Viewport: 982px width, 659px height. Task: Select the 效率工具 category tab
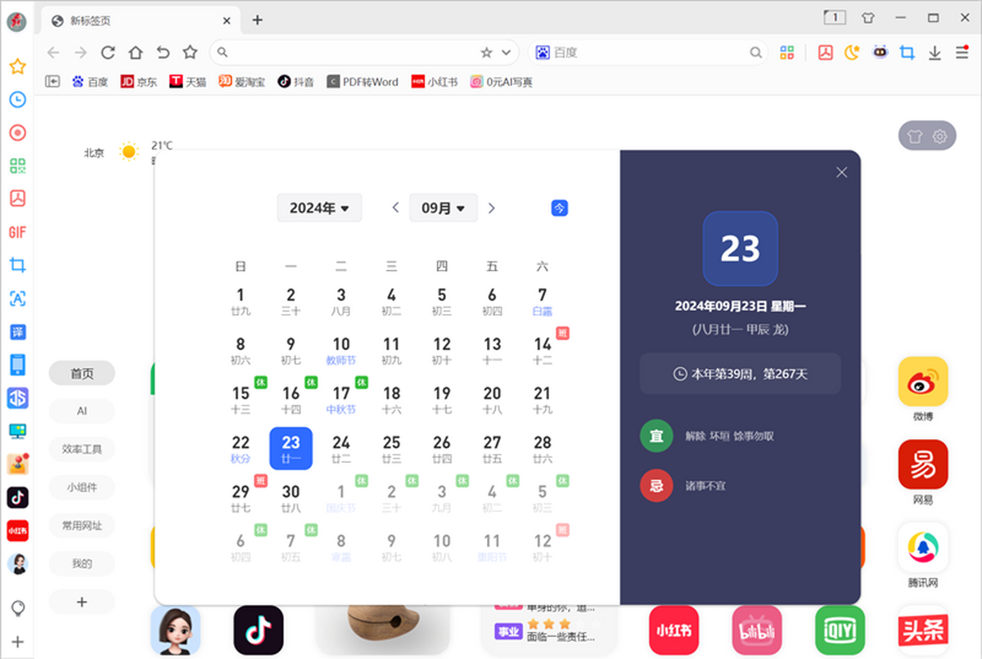pyautogui.click(x=82, y=450)
